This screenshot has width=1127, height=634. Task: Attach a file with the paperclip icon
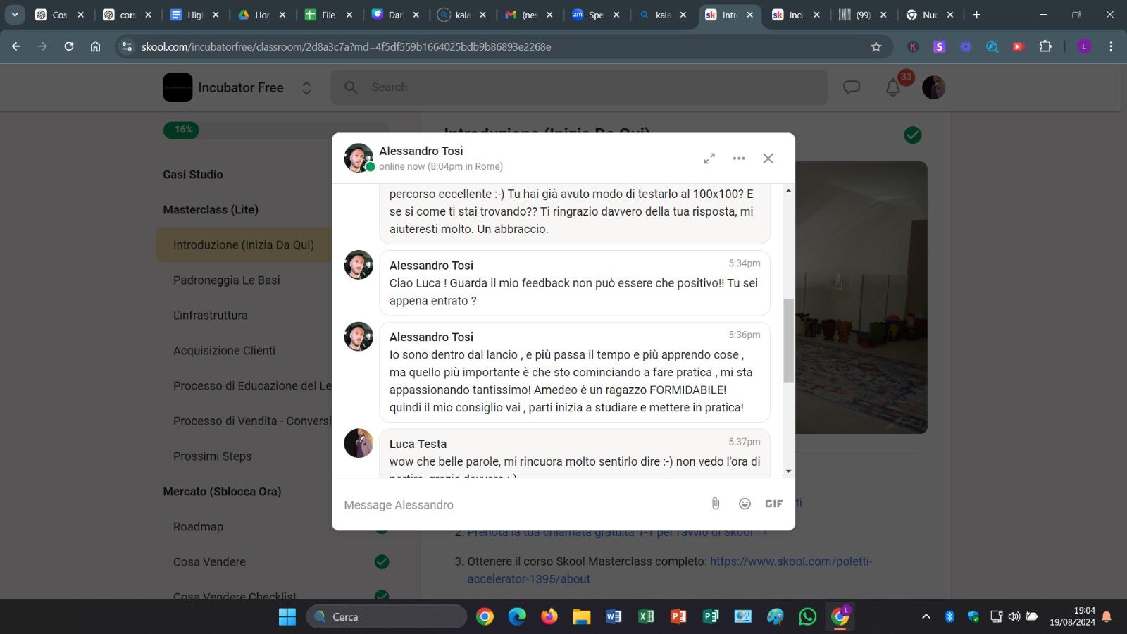point(716,504)
